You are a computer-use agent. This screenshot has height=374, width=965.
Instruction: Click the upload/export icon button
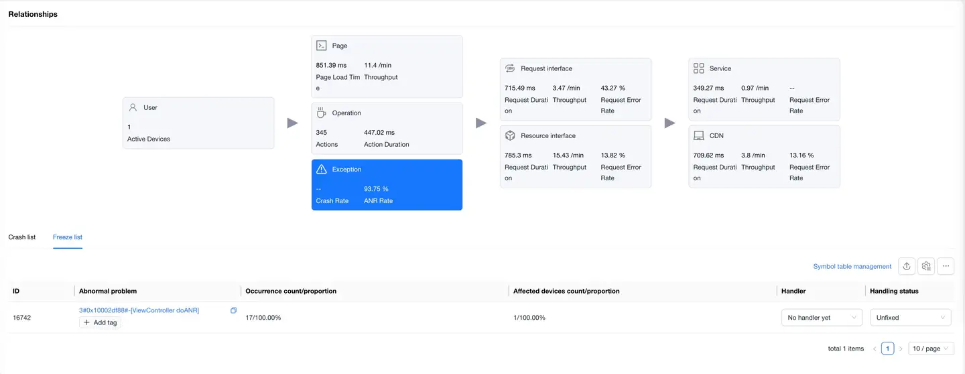tap(907, 266)
